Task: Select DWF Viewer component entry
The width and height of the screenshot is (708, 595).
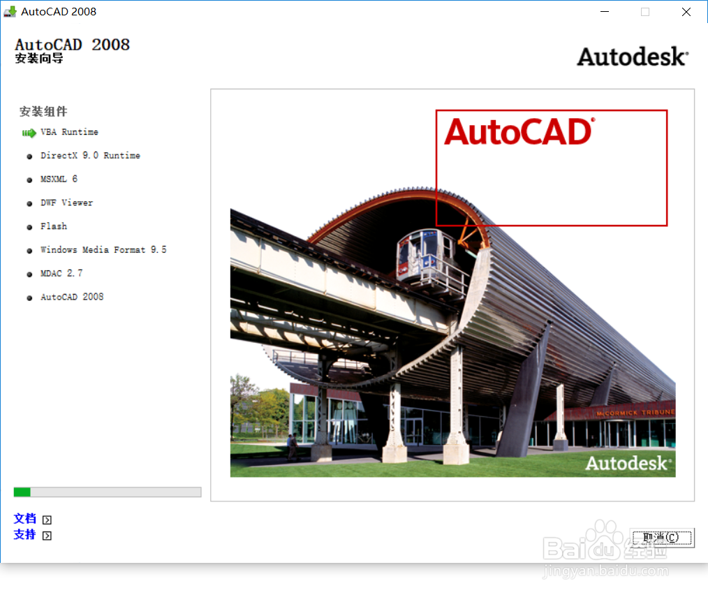Action: point(66,203)
